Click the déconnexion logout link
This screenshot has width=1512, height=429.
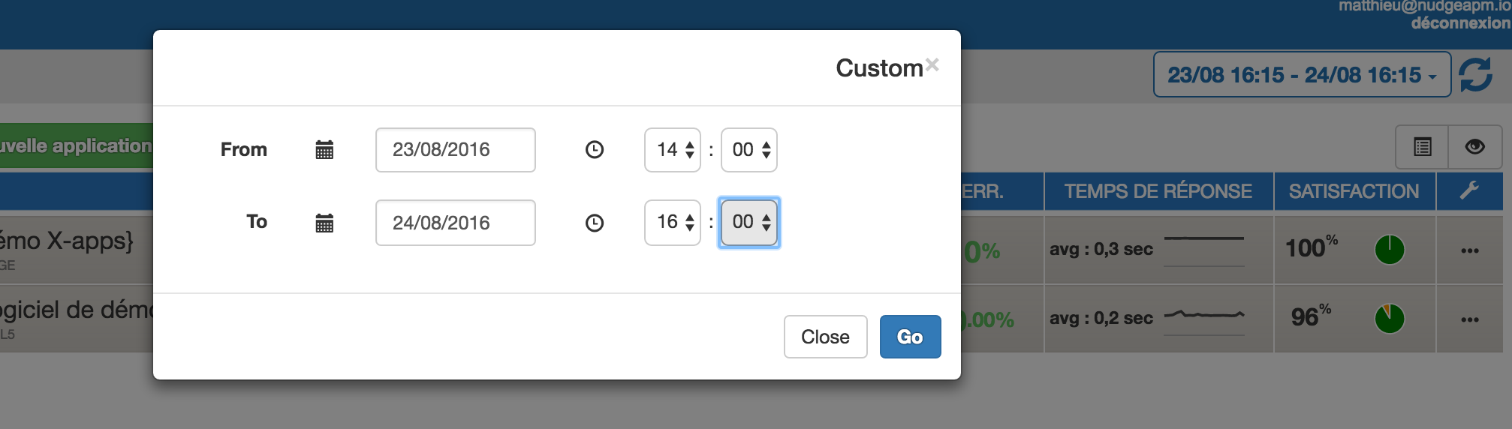[x=1459, y=23]
